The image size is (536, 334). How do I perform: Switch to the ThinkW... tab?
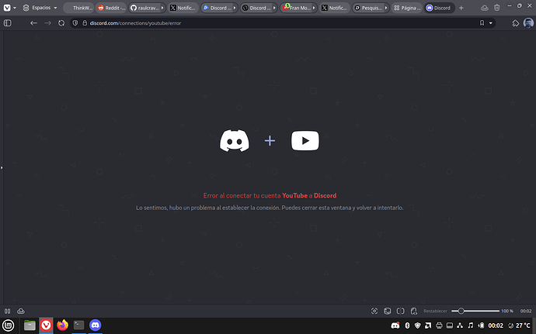pos(78,8)
